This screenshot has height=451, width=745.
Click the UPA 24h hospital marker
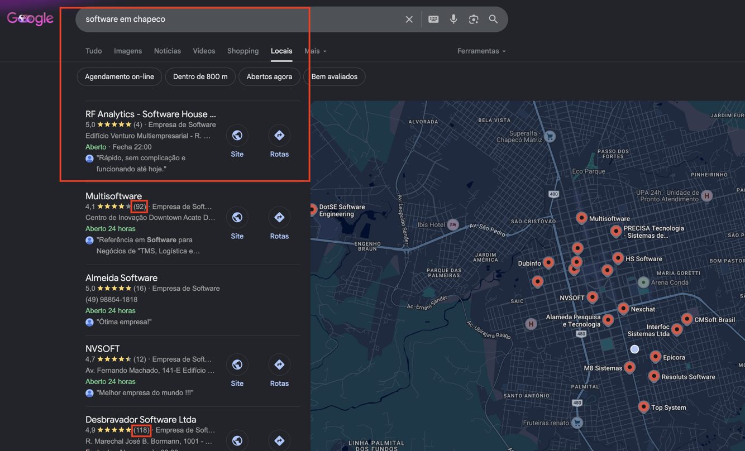point(707,195)
